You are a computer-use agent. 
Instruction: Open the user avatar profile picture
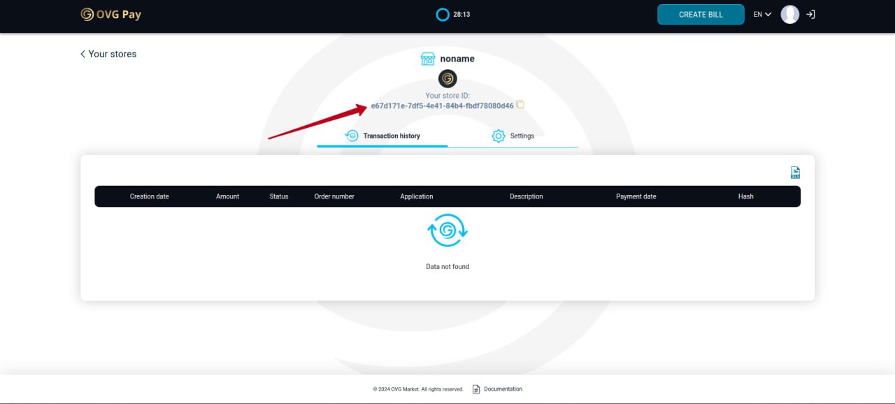pyautogui.click(x=790, y=14)
